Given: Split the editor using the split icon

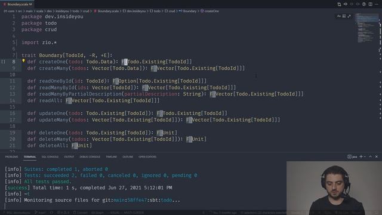Looking at the screenshot, I should (x=370, y=4).
